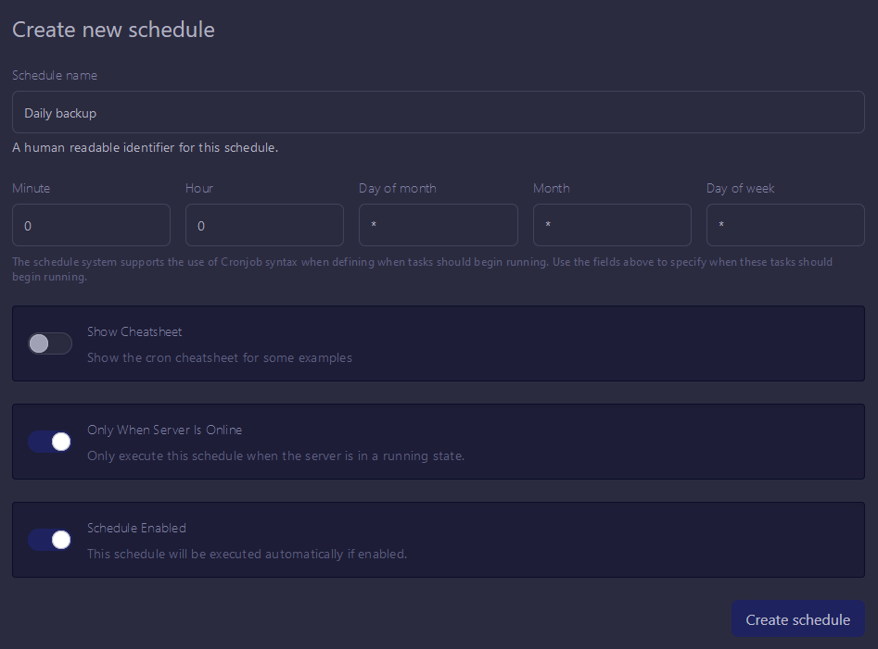Click the 'Create new schedule' heading
The width and height of the screenshot is (878, 649).
pyautogui.click(x=113, y=30)
